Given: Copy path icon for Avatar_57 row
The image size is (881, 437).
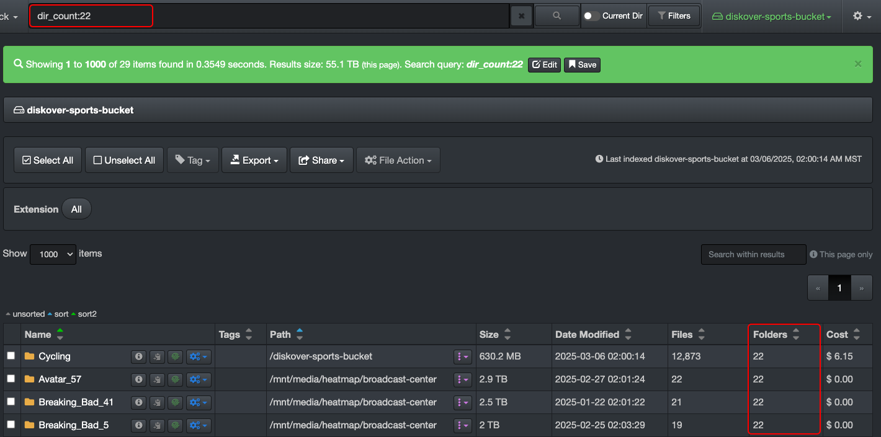Looking at the screenshot, I should pyautogui.click(x=158, y=379).
